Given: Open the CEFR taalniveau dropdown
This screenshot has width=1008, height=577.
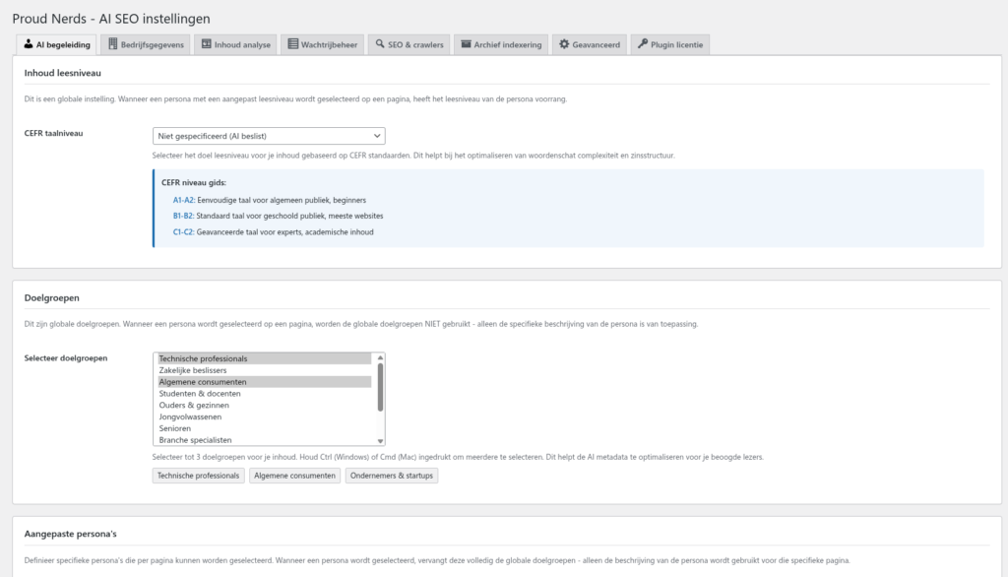Looking at the screenshot, I should (x=269, y=136).
